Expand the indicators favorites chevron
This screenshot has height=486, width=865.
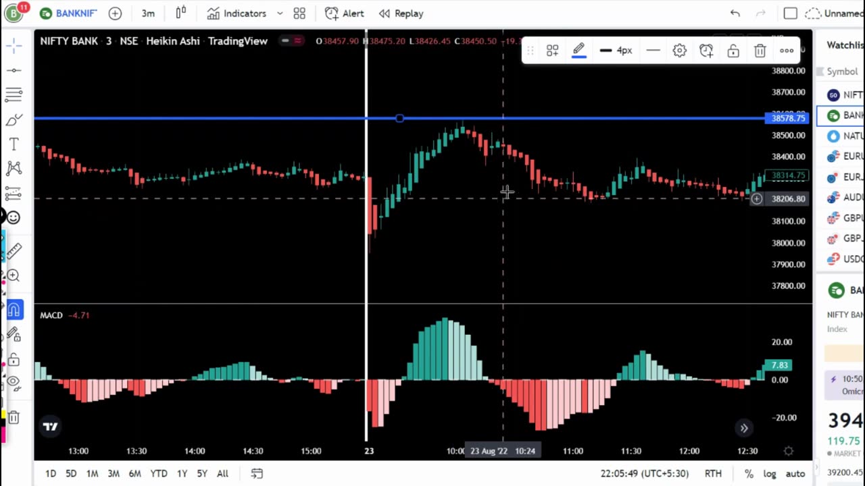point(278,13)
